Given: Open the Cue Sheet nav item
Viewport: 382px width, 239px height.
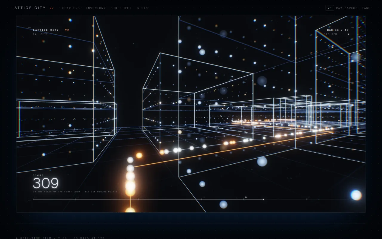Looking at the screenshot, I should click(121, 8).
